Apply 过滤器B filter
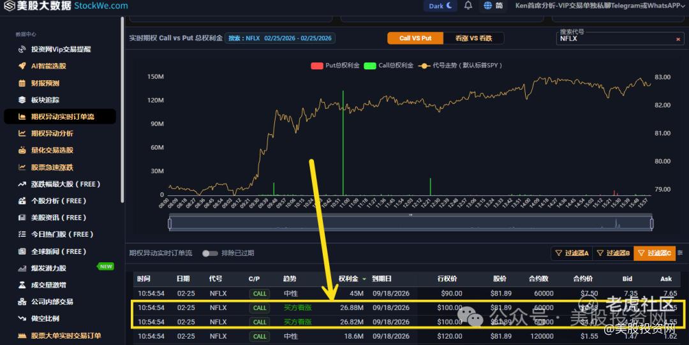This screenshot has width=689, height=345. coord(613,253)
